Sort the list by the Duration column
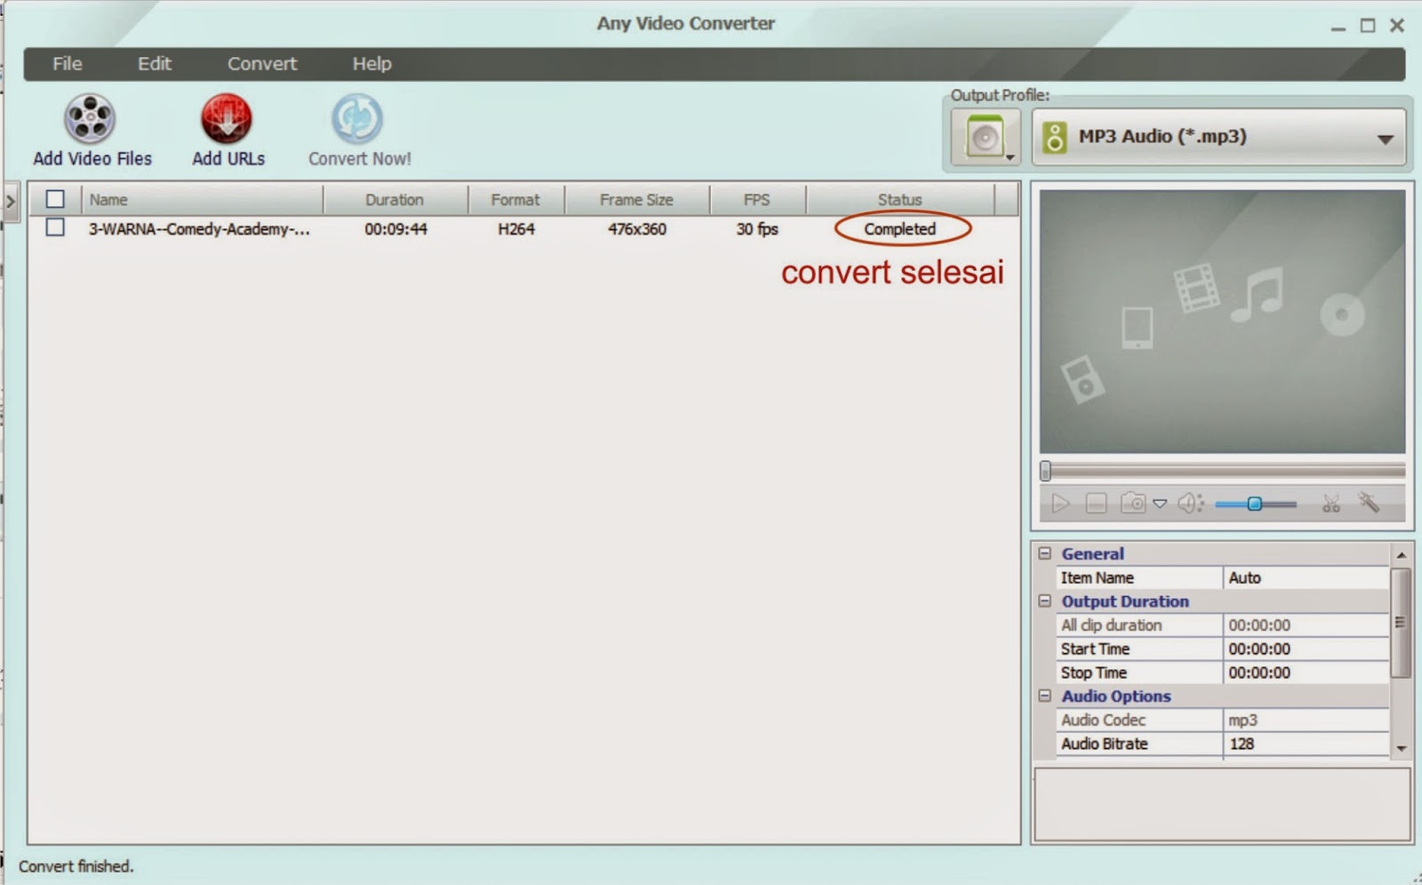The height and width of the screenshot is (885, 1422). [x=395, y=199]
